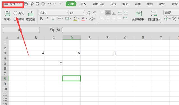Click the 剪切 cut button
The image size is (179, 105).
click(19, 13)
